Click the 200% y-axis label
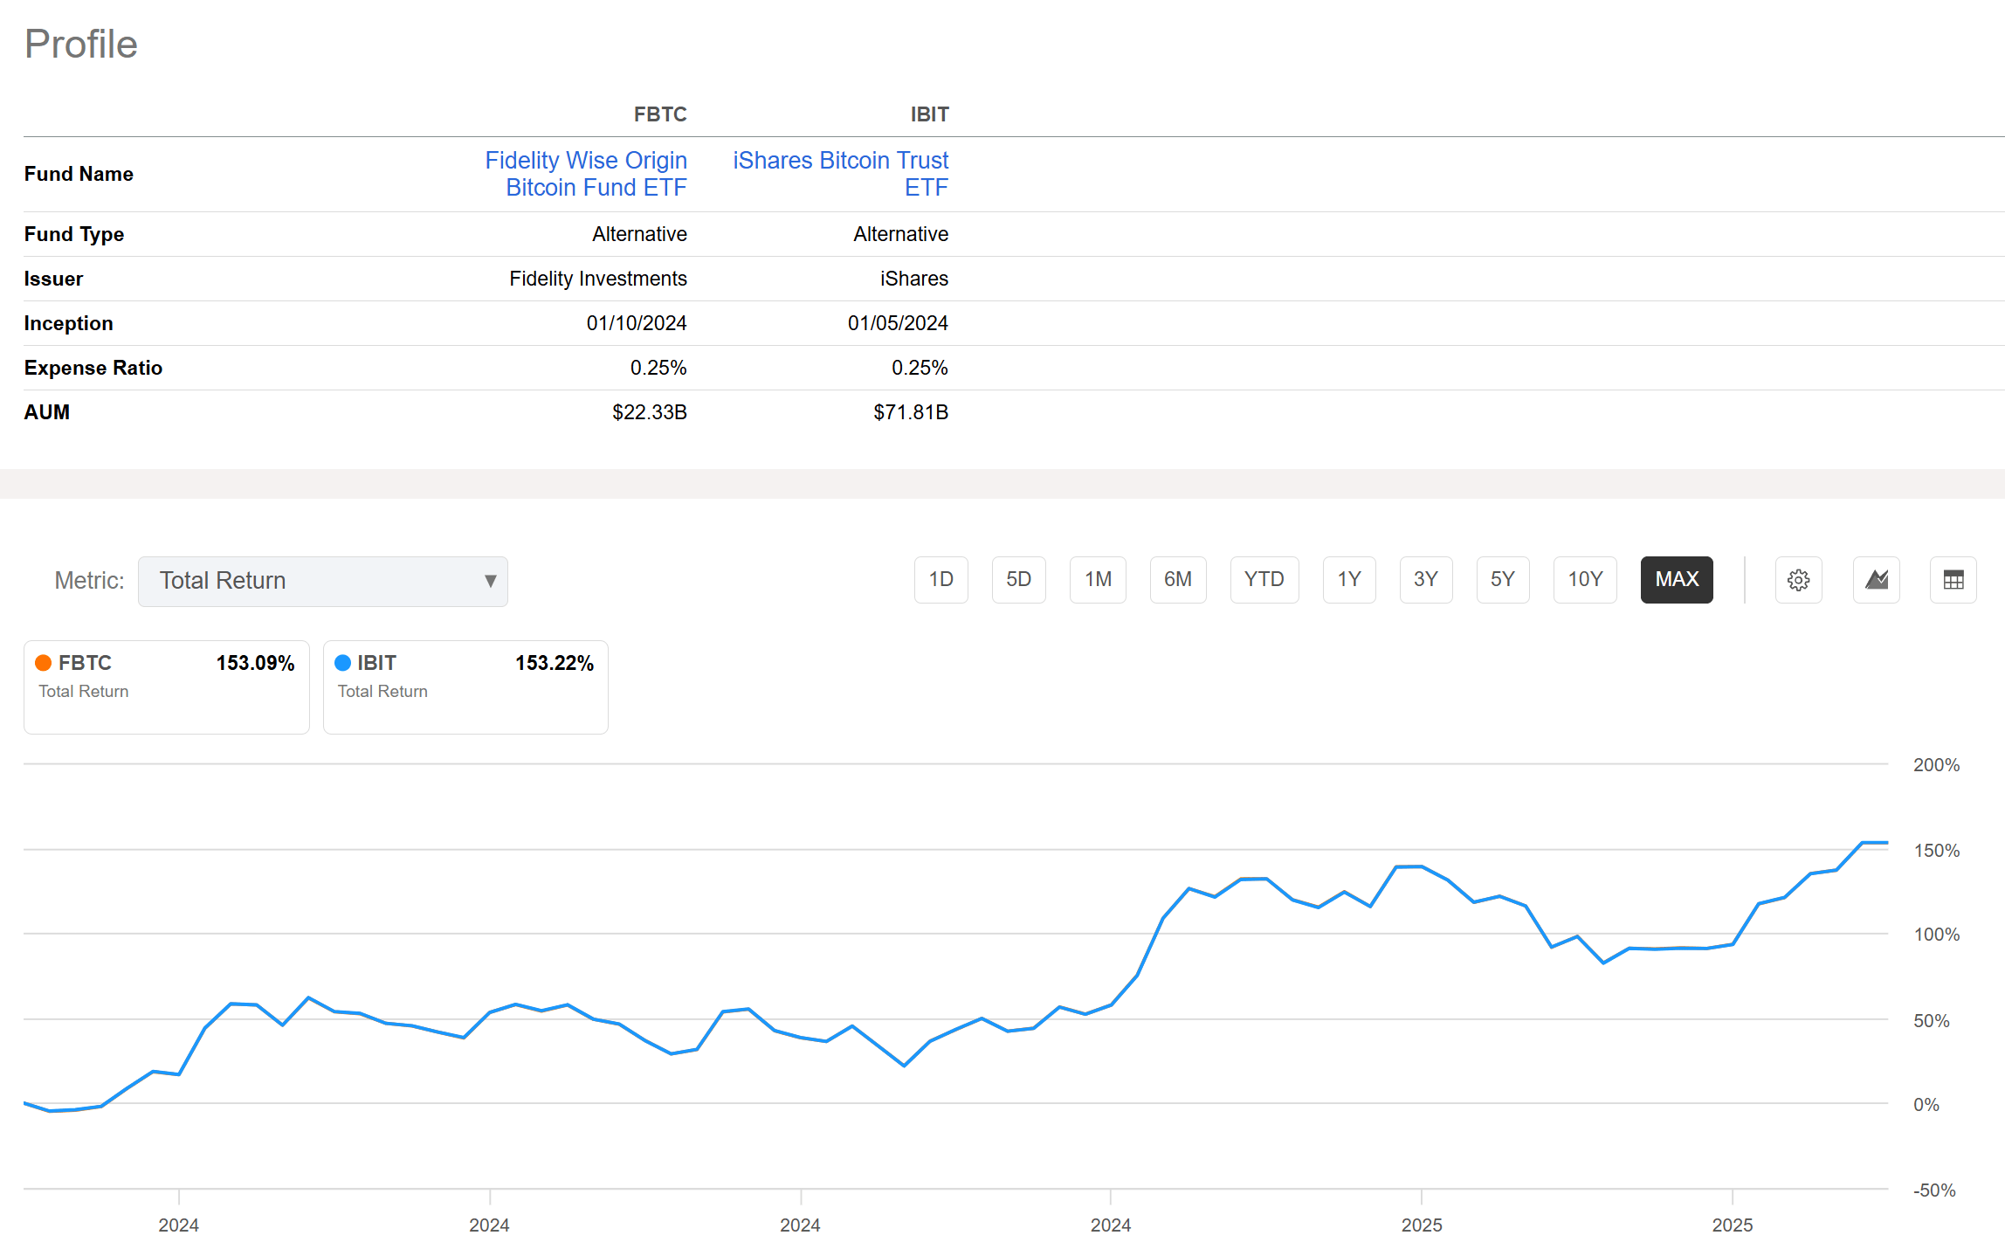 [x=1936, y=765]
